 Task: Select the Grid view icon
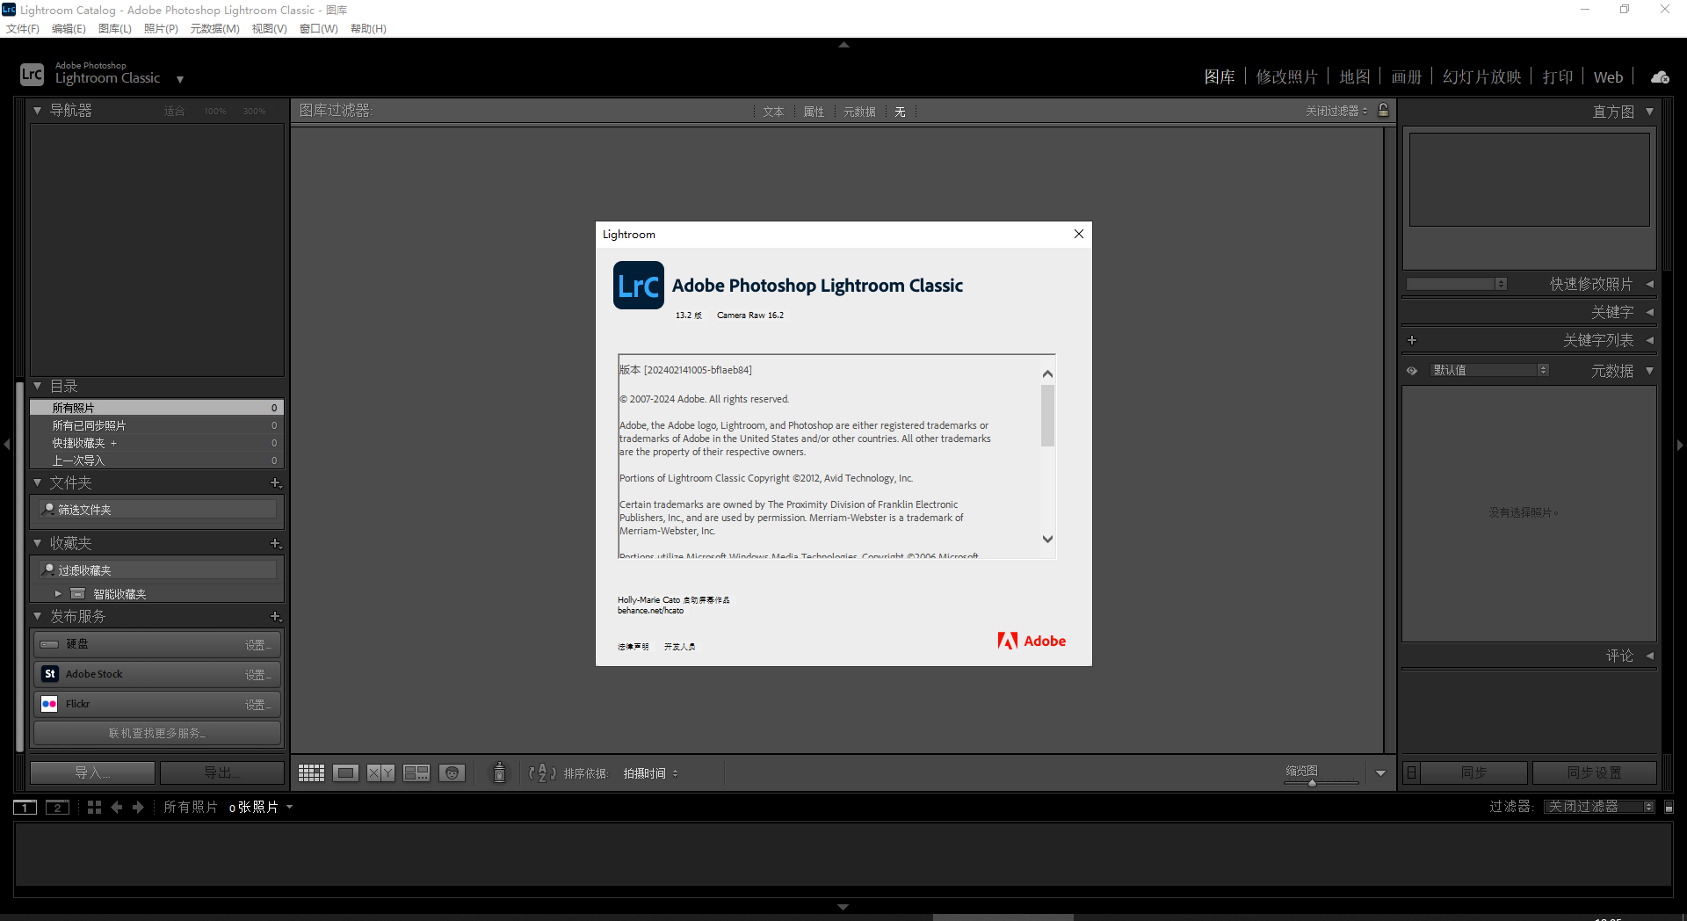310,772
